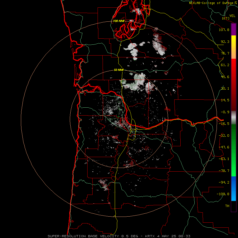Click the 30.1 velocity scale value

point(225,89)
